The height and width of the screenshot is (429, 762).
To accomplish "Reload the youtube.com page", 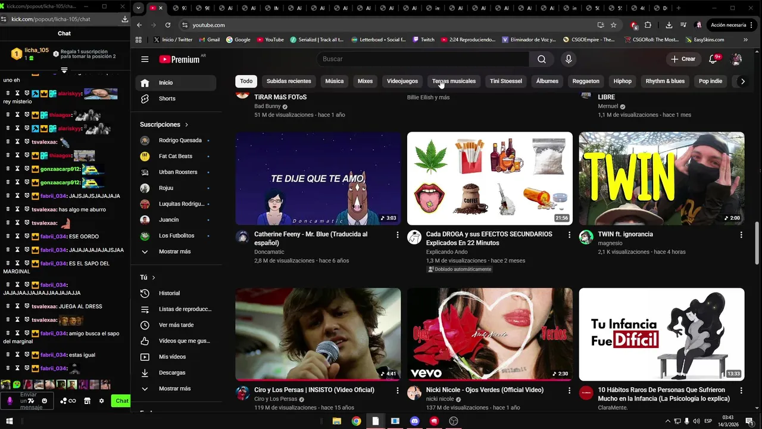I will pos(168,25).
